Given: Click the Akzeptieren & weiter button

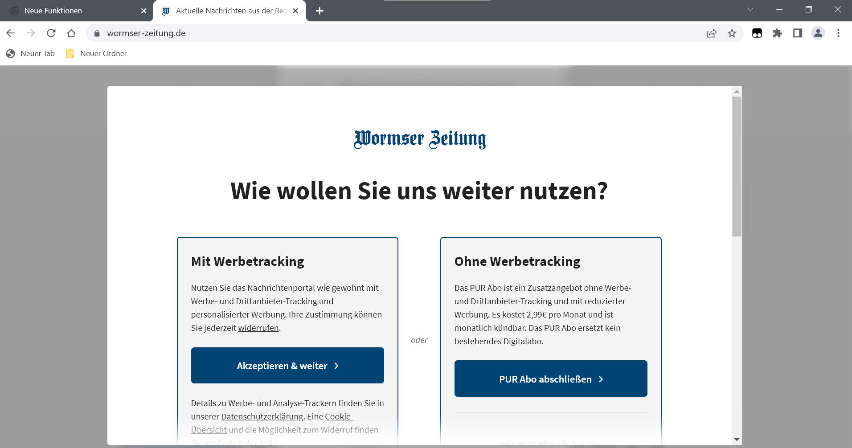Looking at the screenshot, I should pos(287,366).
